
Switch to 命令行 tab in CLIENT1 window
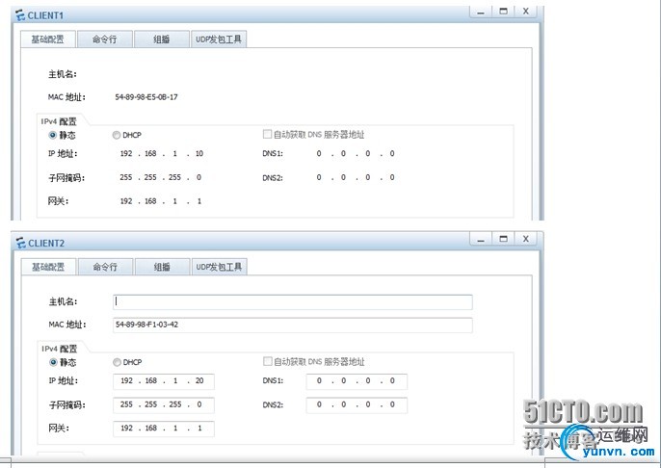(105, 39)
